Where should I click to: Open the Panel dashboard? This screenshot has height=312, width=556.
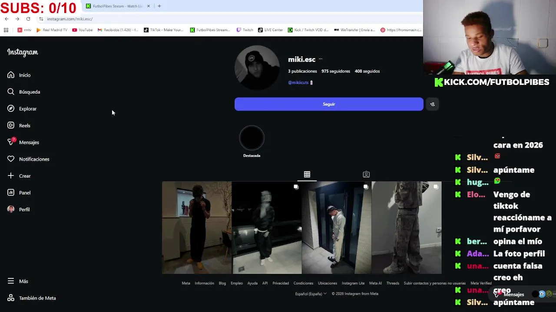point(19,193)
